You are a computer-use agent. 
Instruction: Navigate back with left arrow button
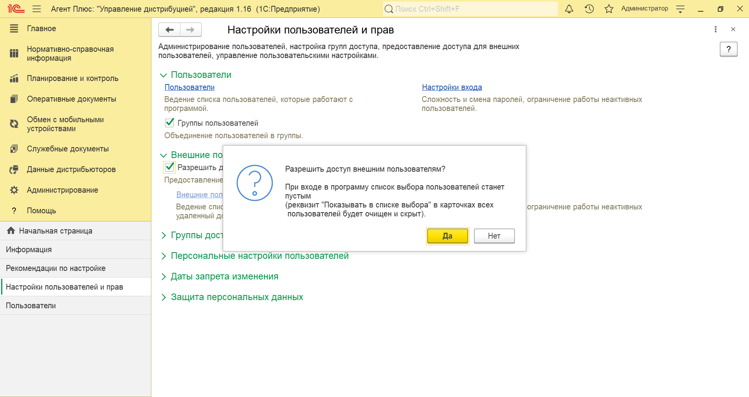(x=169, y=30)
